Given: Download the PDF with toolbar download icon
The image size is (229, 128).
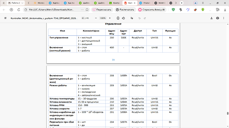Looking at the screenshot, I should (x=211, y=18).
